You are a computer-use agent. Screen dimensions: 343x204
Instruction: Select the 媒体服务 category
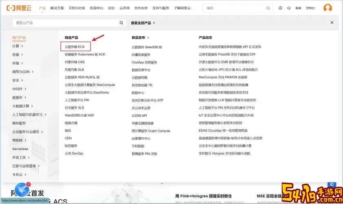tap(19, 123)
